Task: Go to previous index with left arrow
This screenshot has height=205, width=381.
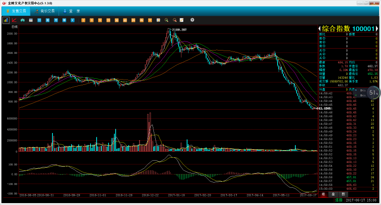Action: (x=320, y=29)
